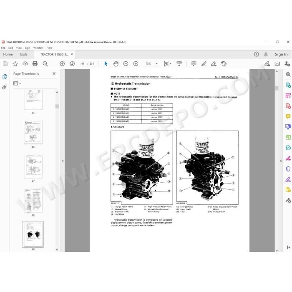Select page 46 thumbnail
This screenshot has height=292, width=292.
click(33, 132)
